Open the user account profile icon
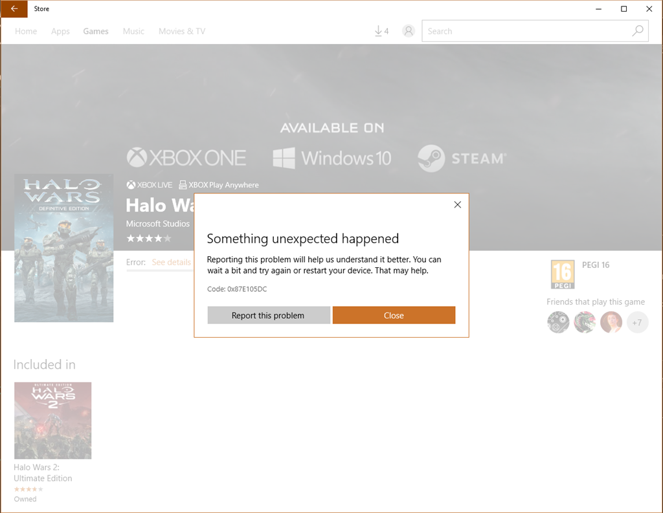The image size is (663, 513). (409, 31)
